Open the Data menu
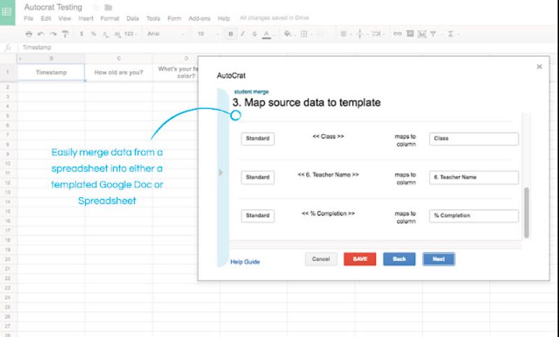This screenshot has width=559, height=337. (x=132, y=18)
